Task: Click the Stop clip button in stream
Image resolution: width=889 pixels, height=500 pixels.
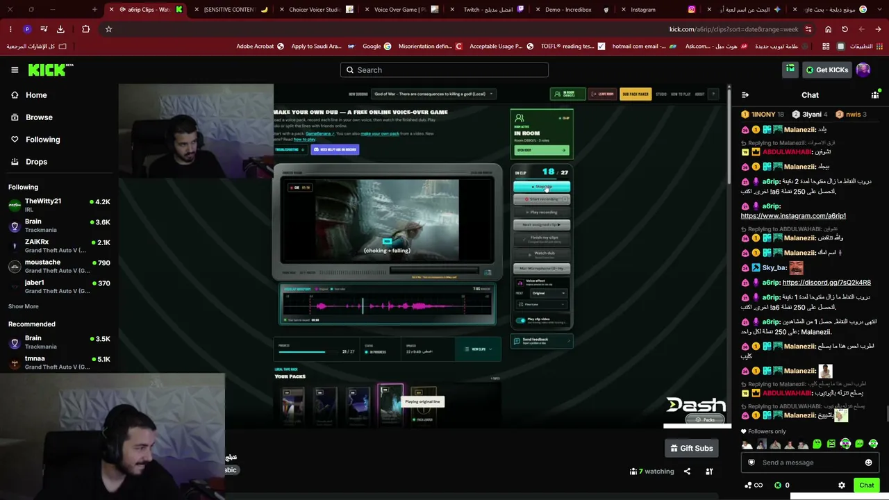Action: point(542,187)
